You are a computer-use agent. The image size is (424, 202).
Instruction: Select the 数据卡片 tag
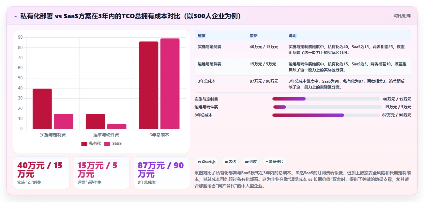tap(275, 162)
